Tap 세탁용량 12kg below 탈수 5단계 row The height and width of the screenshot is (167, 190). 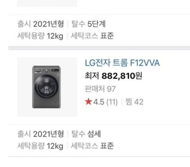(x=40, y=36)
